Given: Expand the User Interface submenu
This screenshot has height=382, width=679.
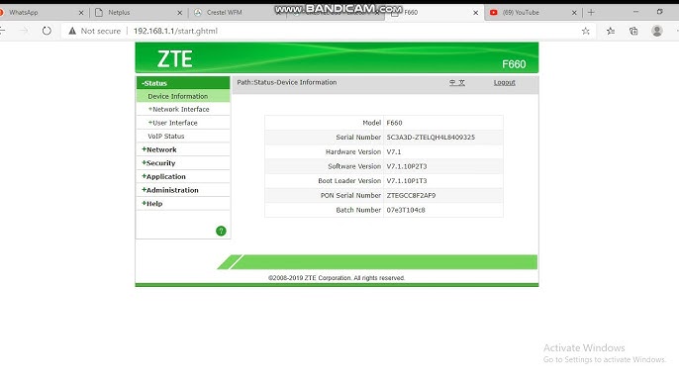Looking at the screenshot, I should pos(173,123).
